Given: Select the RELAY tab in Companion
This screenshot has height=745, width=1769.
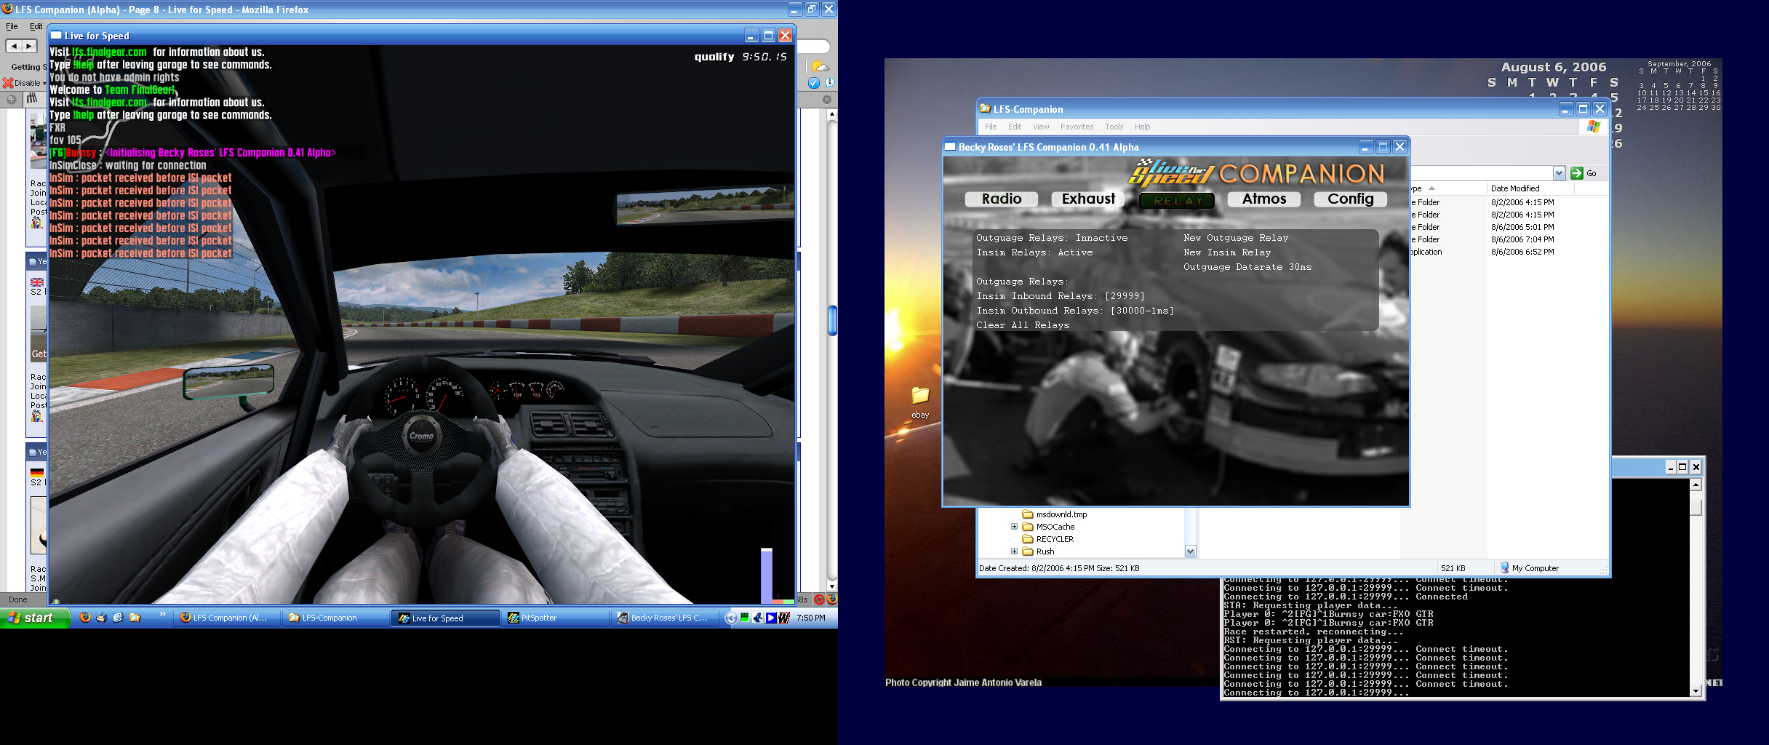Looking at the screenshot, I should tap(1177, 200).
